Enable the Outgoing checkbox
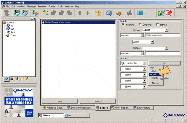Viewport: 187px width, 123px height. 140,25
